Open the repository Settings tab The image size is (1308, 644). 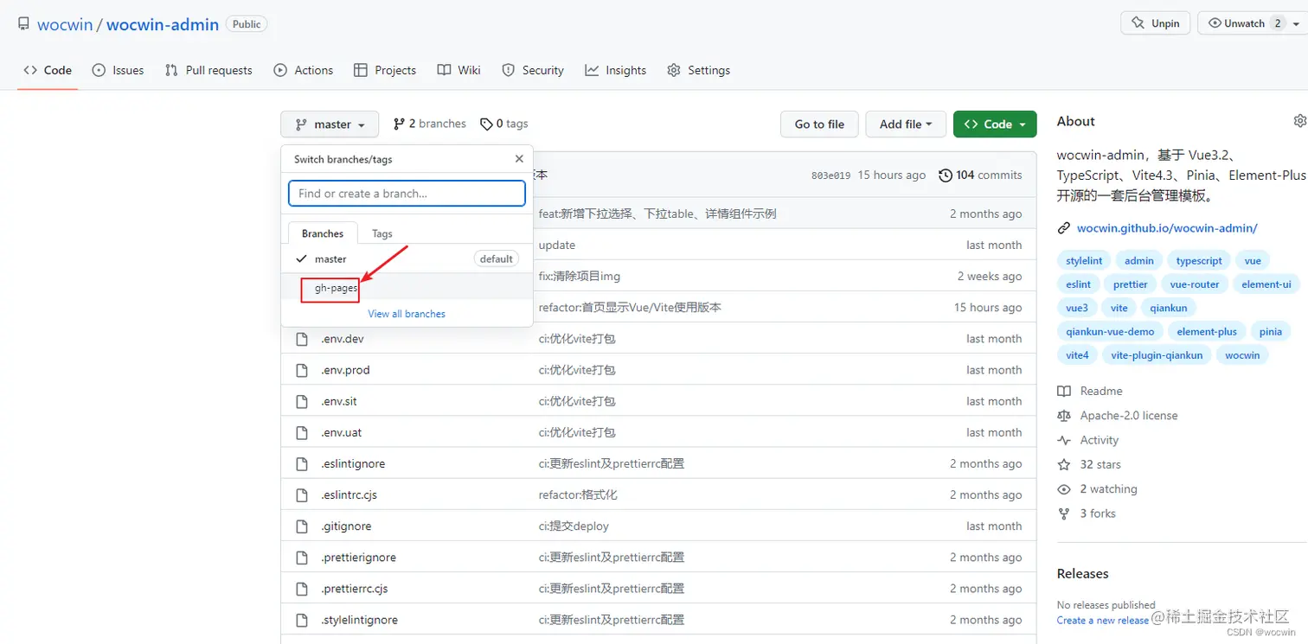(698, 70)
